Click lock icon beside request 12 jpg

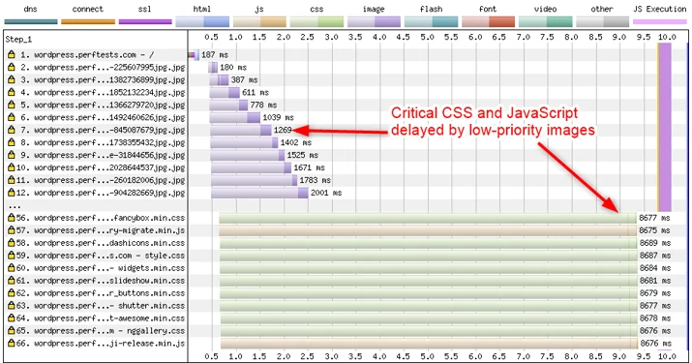pyautogui.click(x=12, y=193)
